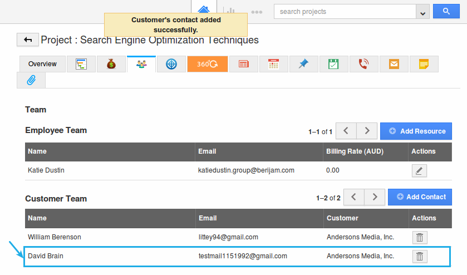
Task: Expand the search projects dropdown arrow
Action: click(422, 12)
